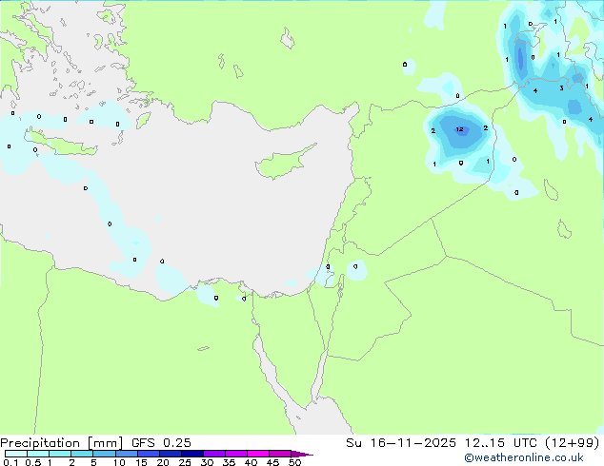Pick the 40–45 mm magenta legend swatch
604x466 pixels.
(258, 454)
